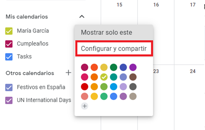The height and width of the screenshot is (130, 205).
Task: Choose the purple swatch in top row
Action: point(133,68)
